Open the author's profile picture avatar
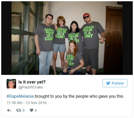The height and width of the screenshot is (118, 134). click(x=11, y=84)
